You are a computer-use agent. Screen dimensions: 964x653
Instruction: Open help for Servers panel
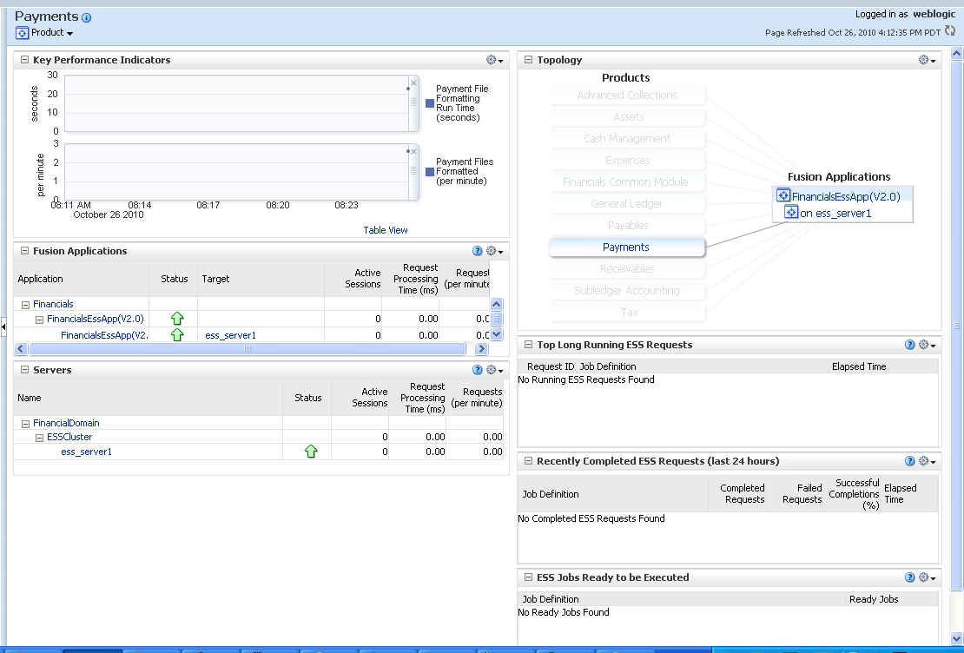pyautogui.click(x=477, y=370)
